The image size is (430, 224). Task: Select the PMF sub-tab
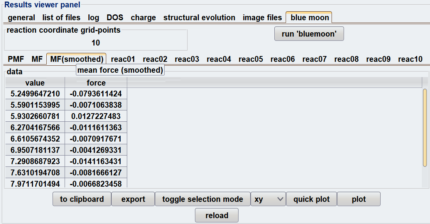click(16, 59)
